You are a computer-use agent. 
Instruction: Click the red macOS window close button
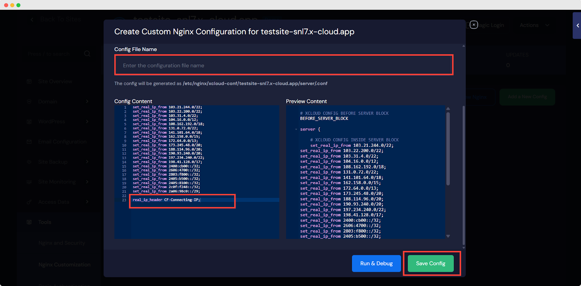6,5
